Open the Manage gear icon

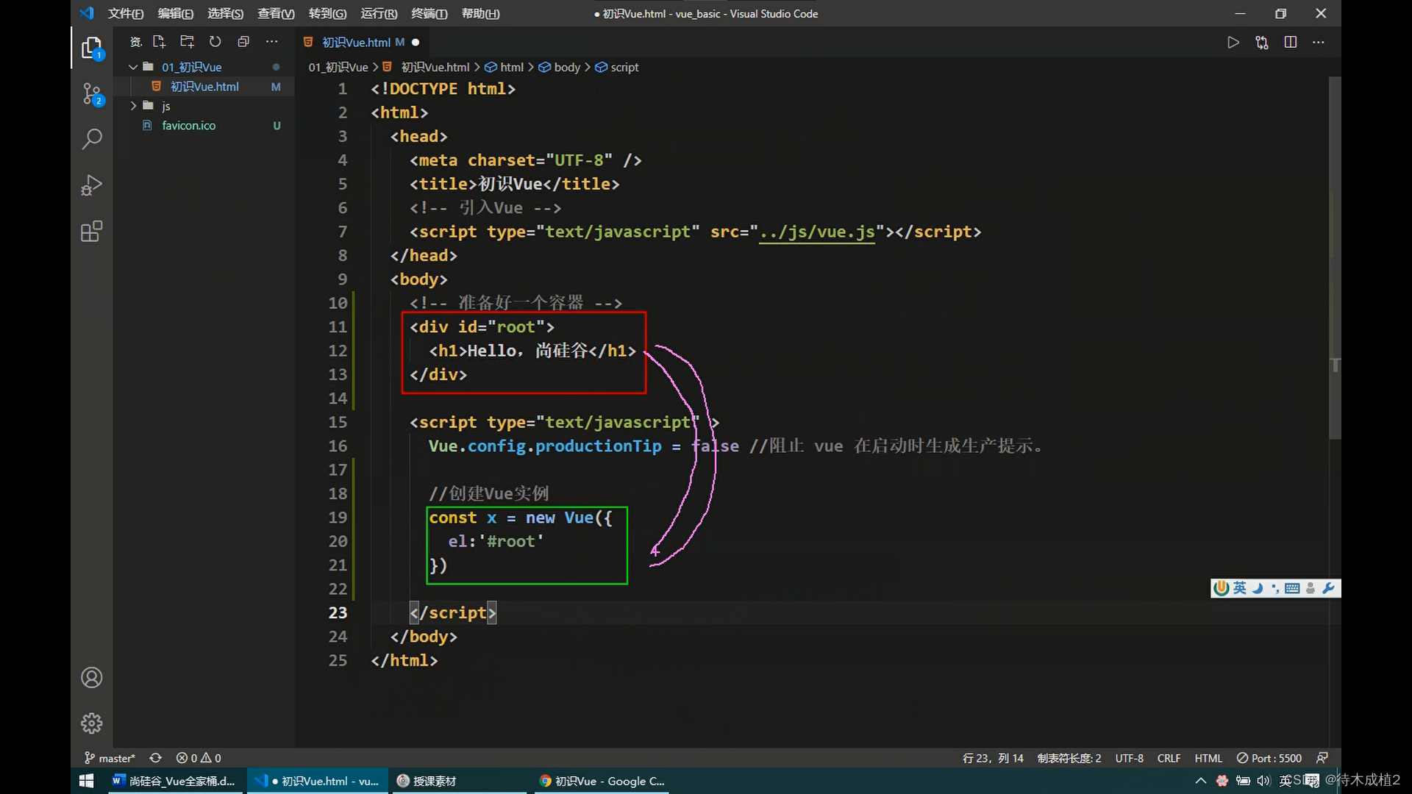tap(92, 723)
